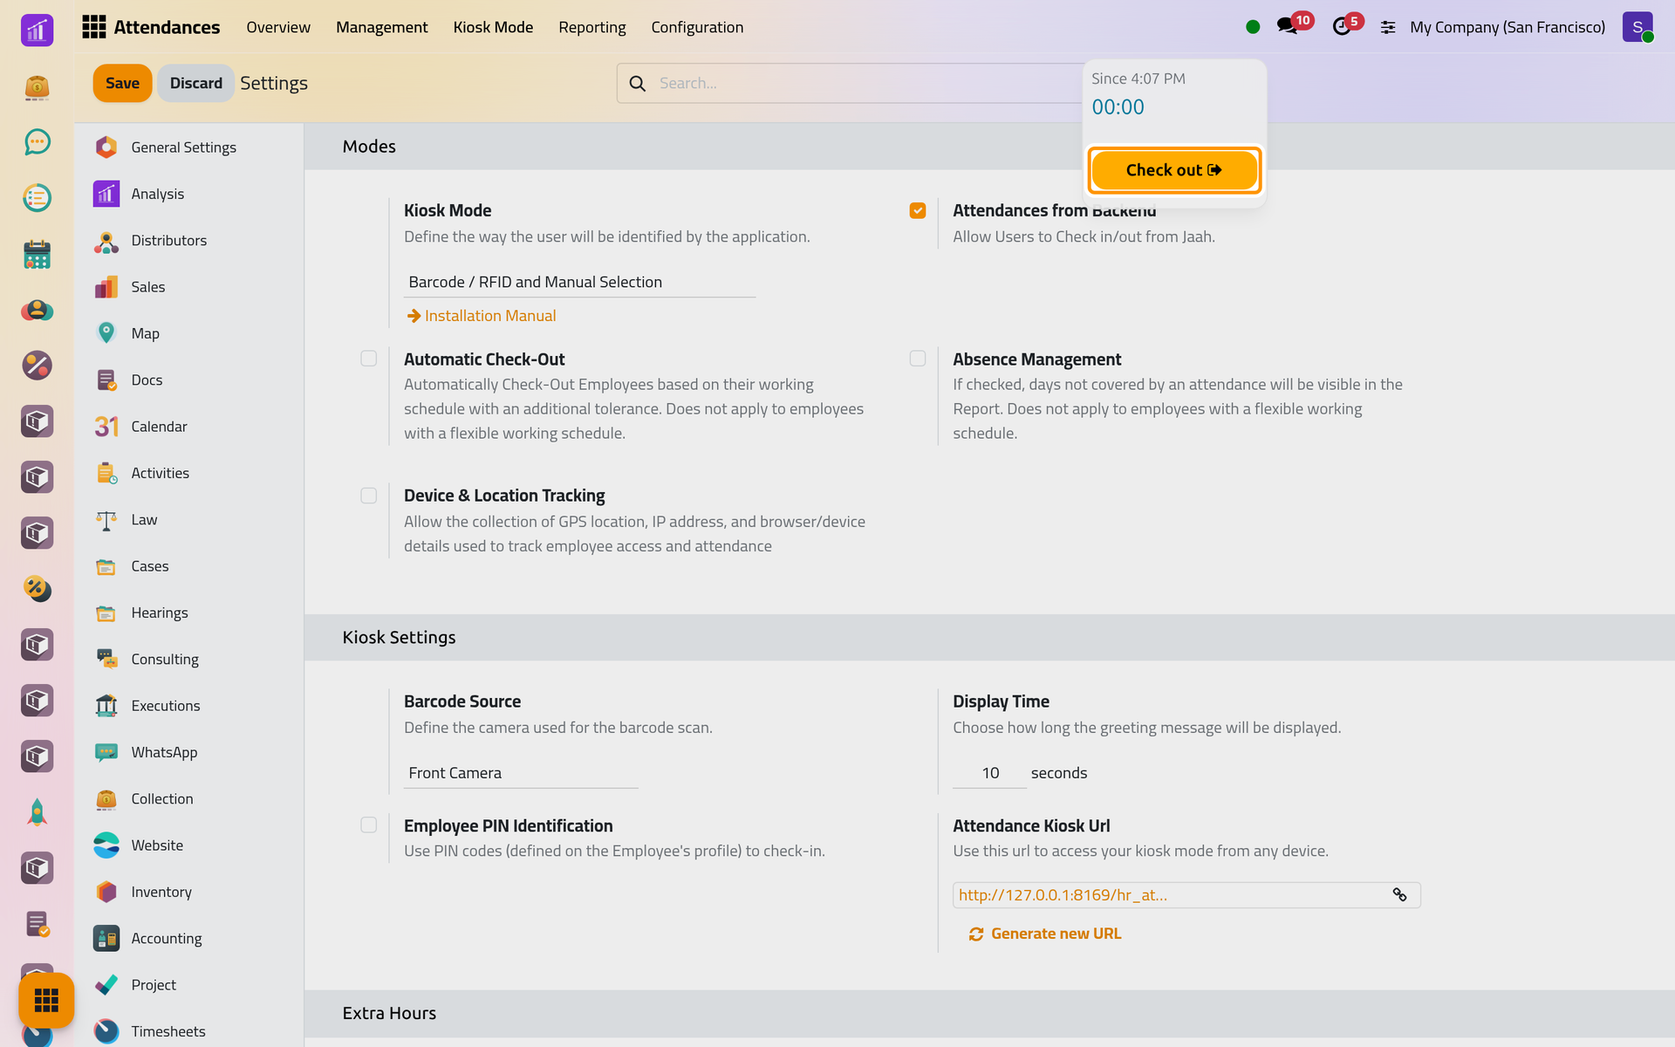Open the orange app launcher button at bottom left

point(46,1000)
